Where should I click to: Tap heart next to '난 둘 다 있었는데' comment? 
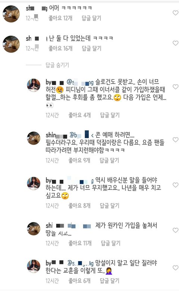175,43
